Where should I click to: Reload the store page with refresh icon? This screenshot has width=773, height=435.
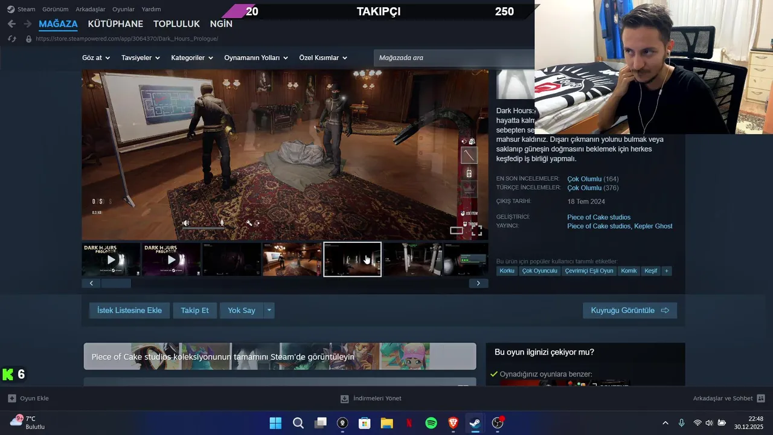[x=11, y=39]
